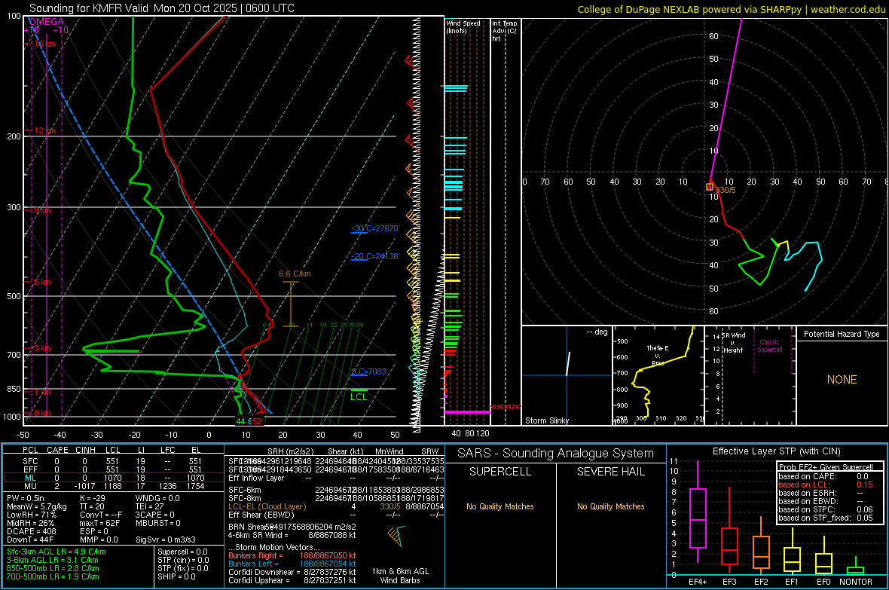Click the Inf. Temp. Adv. panel header
Viewport: 889px width, 590px height.
[x=505, y=31]
